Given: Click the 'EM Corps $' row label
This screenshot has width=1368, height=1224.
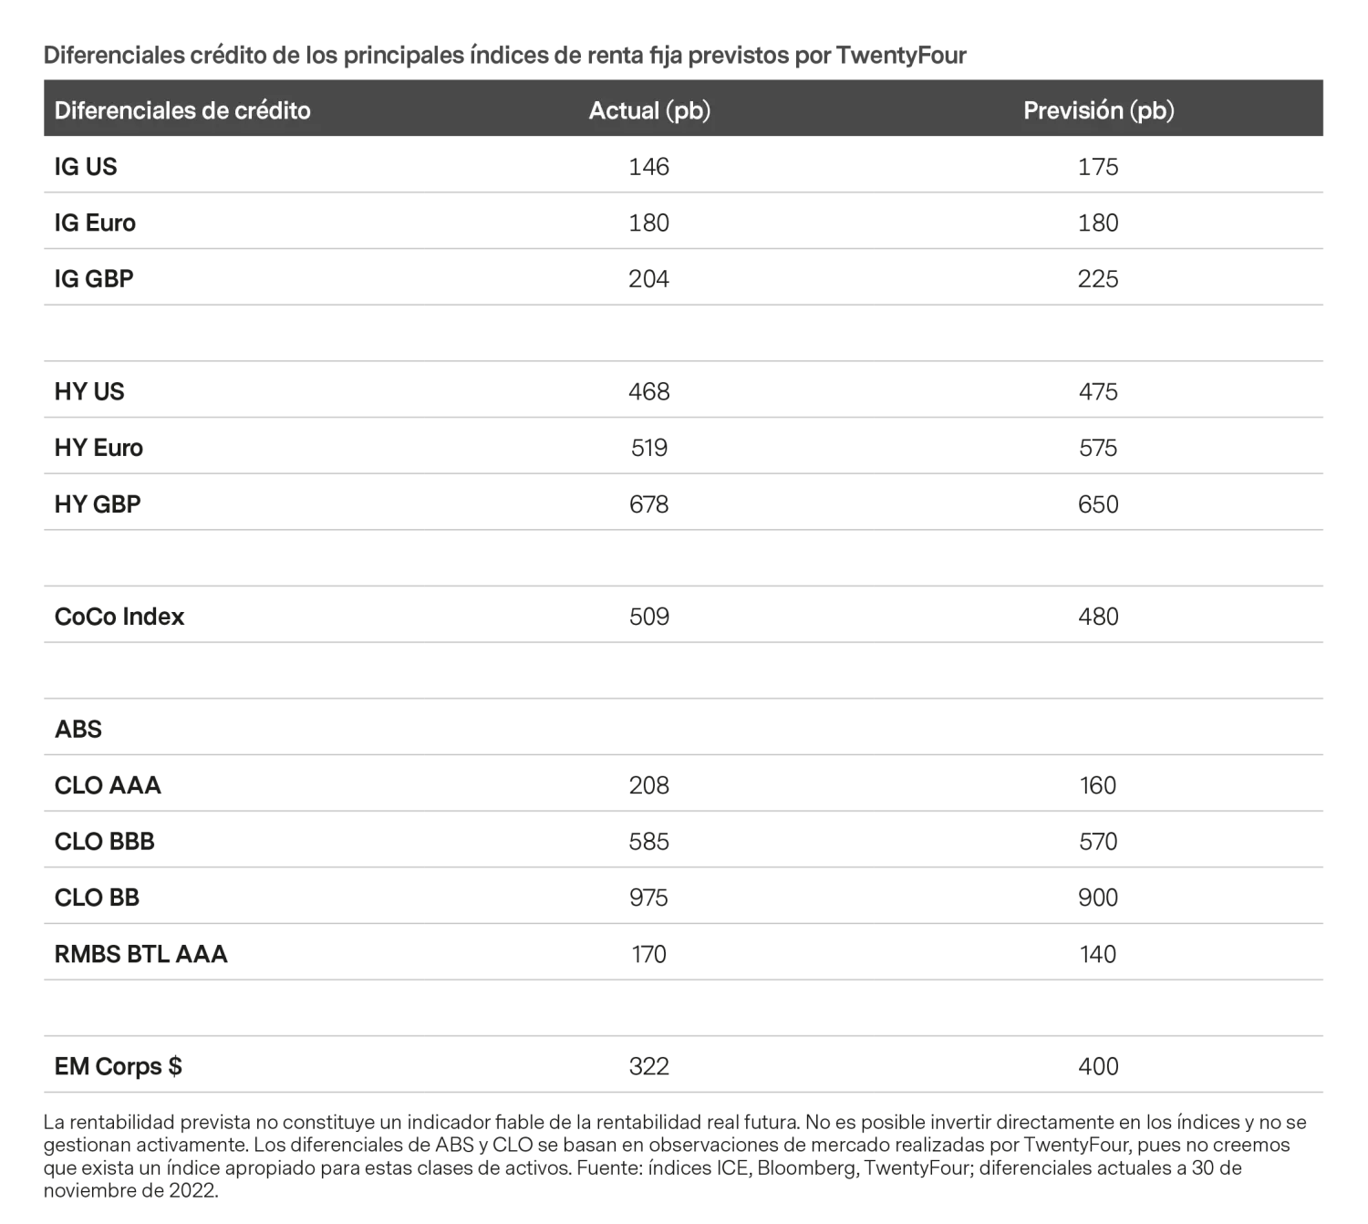Looking at the screenshot, I should point(119,1066).
